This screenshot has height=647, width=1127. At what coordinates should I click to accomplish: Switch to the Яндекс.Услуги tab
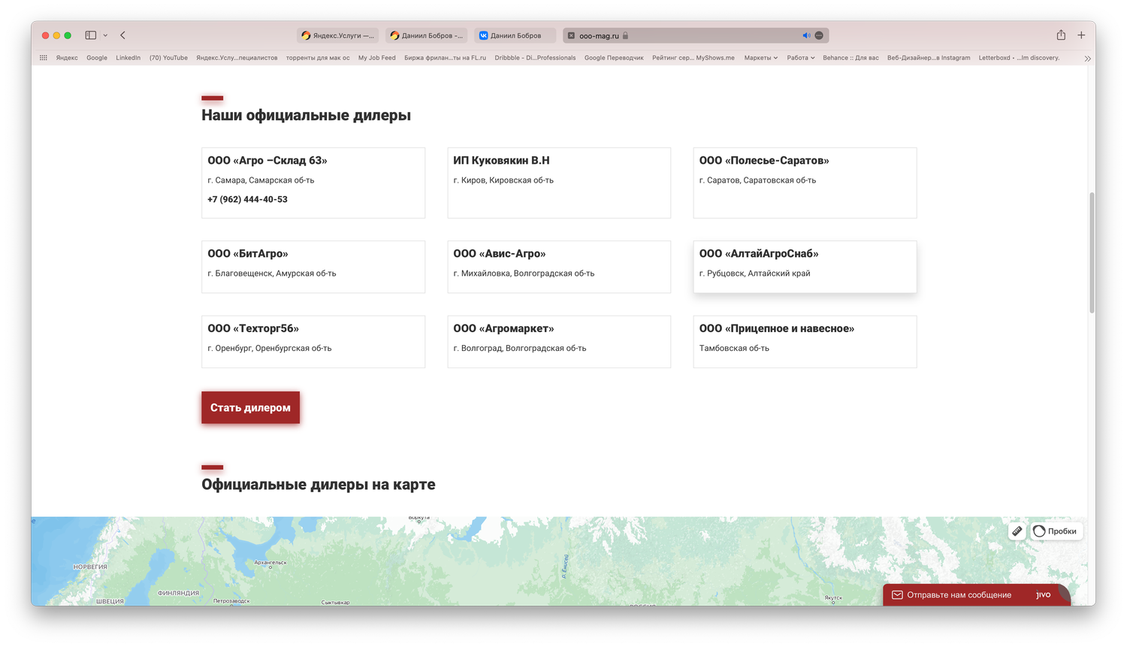(337, 35)
